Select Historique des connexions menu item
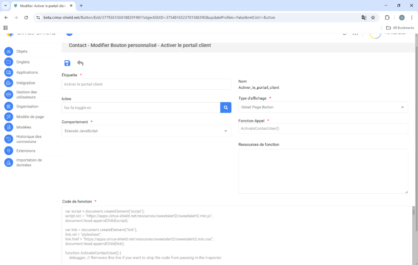This screenshot has height=265, width=418. pyautogui.click(x=29, y=139)
